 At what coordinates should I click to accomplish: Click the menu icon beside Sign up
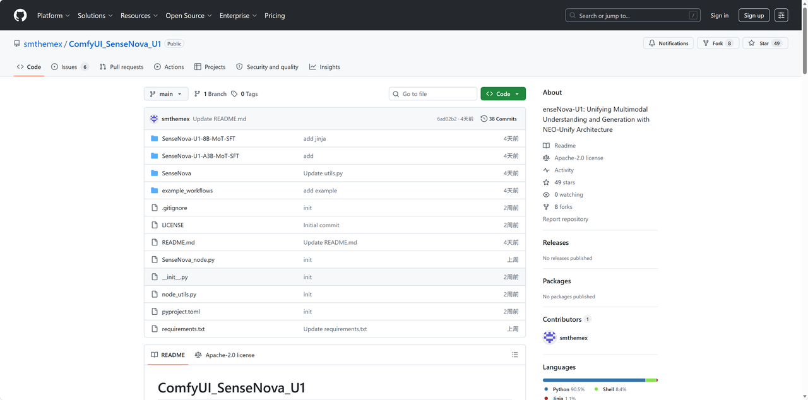(x=781, y=15)
